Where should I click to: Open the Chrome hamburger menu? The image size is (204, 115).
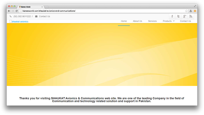click(195, 11)
